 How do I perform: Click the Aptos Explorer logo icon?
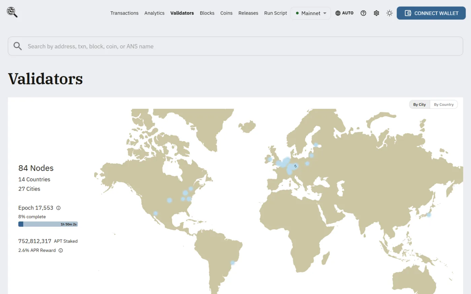coord(12,12)
